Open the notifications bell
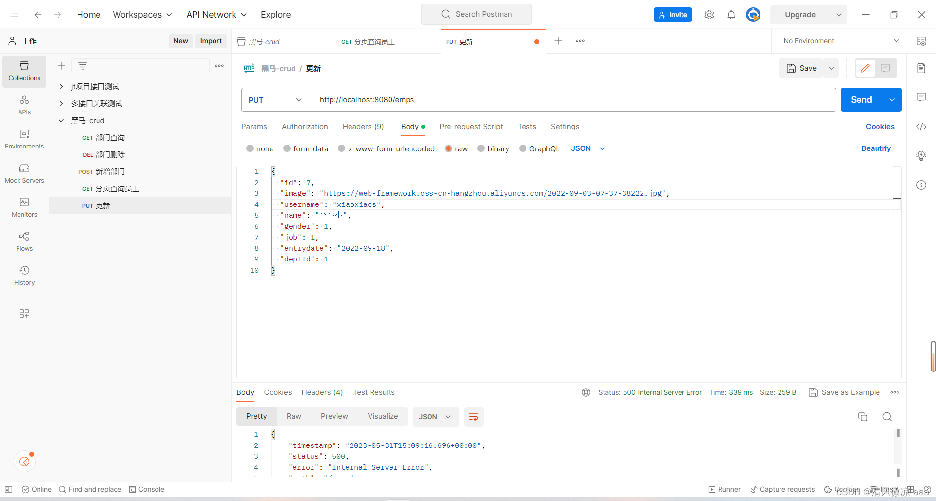 pos(731,15)
